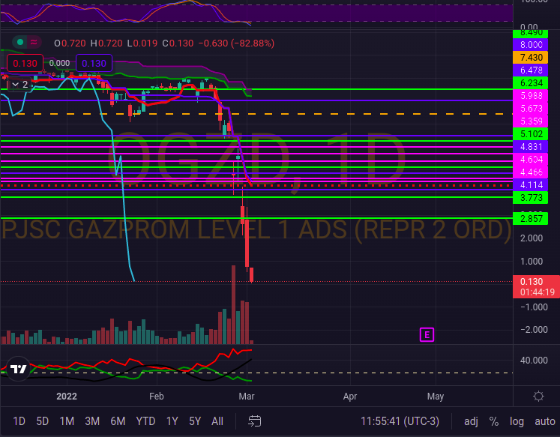This screenshot has width=560, height=437.
Task: Show All time range
Action: 217,421
